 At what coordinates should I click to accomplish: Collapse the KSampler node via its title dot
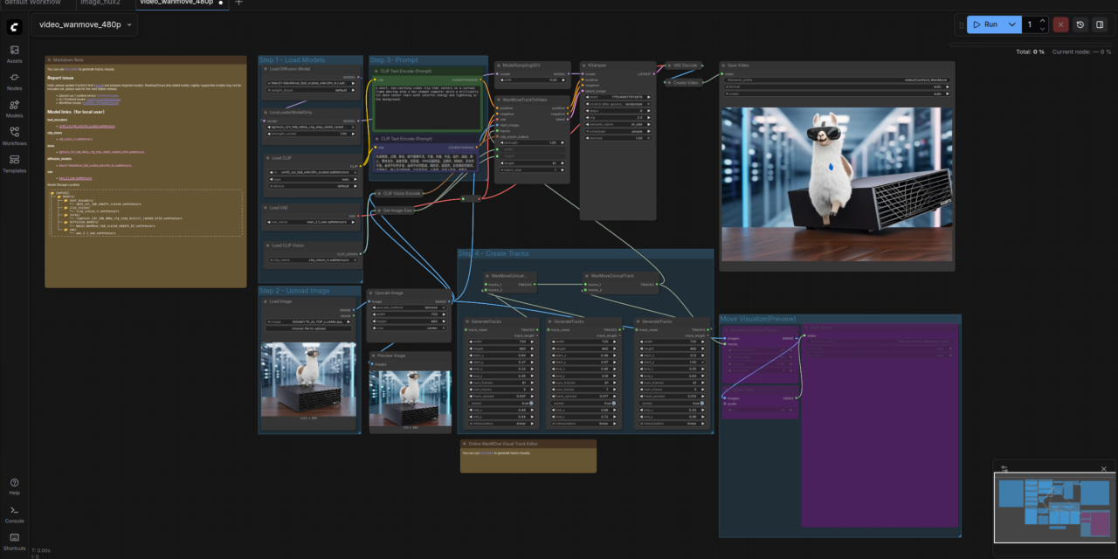pos(583,65)
